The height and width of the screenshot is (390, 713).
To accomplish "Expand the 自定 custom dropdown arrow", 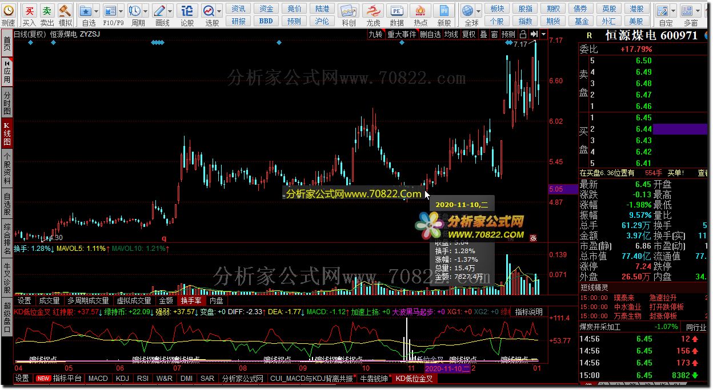I will (674, 11).
